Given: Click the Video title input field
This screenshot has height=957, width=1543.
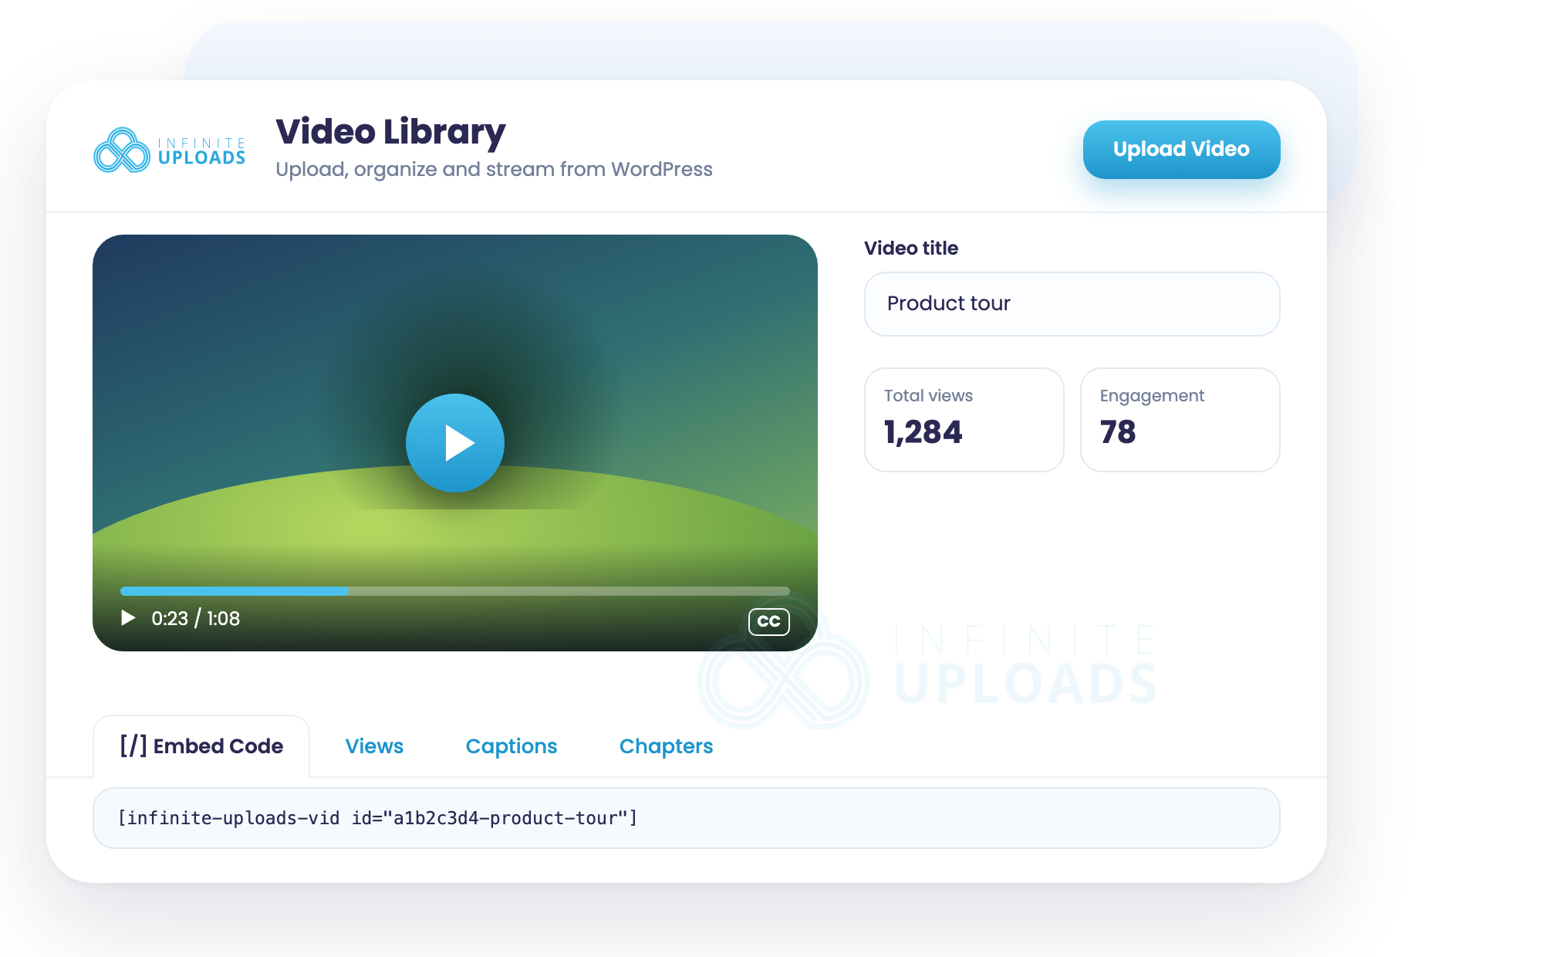Looking at the screenshot, I should pos(1072,303).
